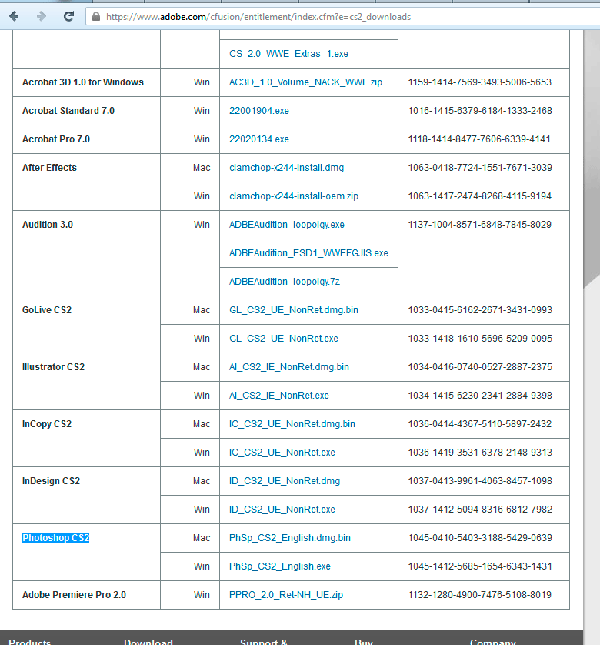Click Photoshop Mac serial 1045-0410-5403-3188-5429-0639

point(480,538)
